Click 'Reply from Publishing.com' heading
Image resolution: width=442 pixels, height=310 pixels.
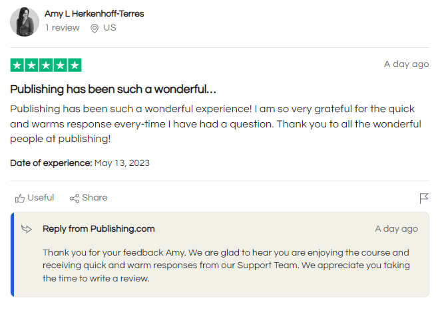click(x=99, y=229)
